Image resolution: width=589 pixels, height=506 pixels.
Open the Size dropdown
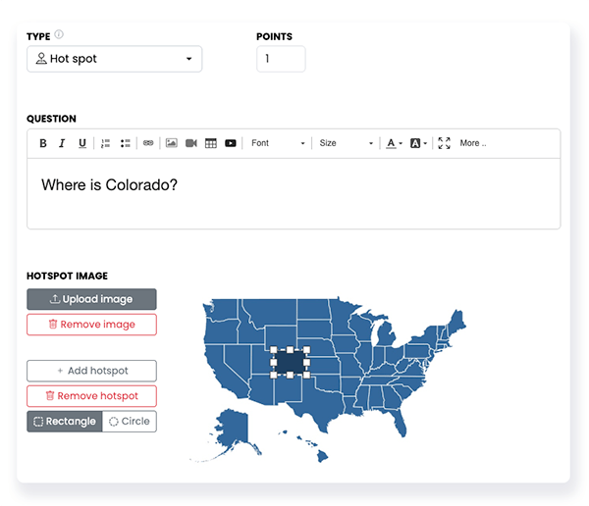pyautogui.click(x=346, y=143)
